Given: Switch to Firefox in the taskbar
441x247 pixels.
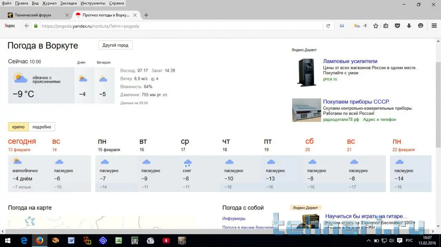Looking at the screenshot, I should (x=40, y=240).
